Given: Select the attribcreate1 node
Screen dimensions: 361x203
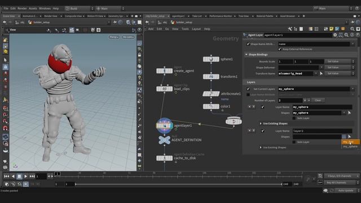Looking at the screenshot, I should pos(211,94).
